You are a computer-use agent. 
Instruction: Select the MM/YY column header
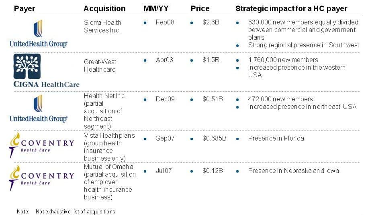[x=156, y=9]
